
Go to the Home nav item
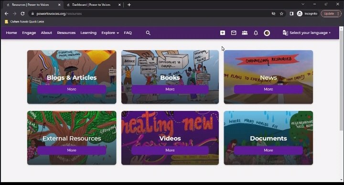point(11,33)
